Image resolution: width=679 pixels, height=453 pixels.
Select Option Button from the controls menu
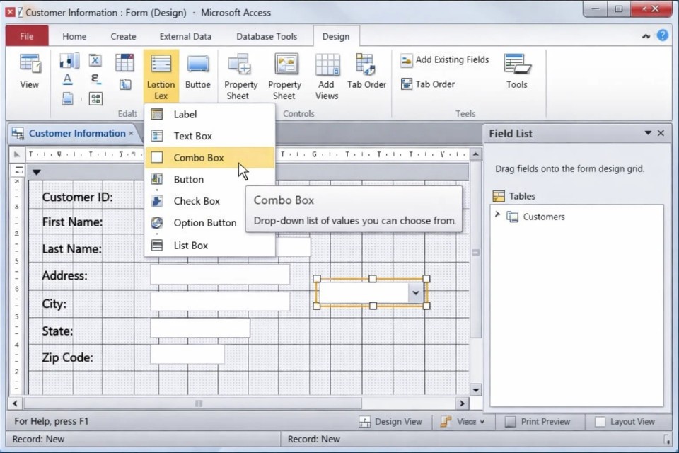[204, 223]
